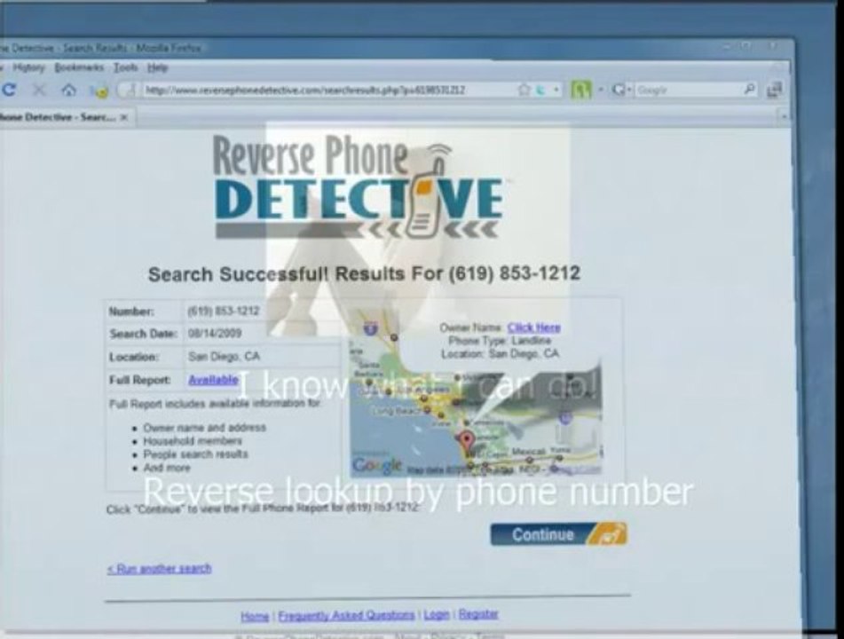The height and width of the screenshot is (639, 844).
Task: Open the Google search engine selector
Action: [621, 90]
